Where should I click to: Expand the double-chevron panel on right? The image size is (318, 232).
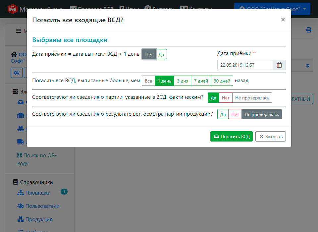coord(308,66)
